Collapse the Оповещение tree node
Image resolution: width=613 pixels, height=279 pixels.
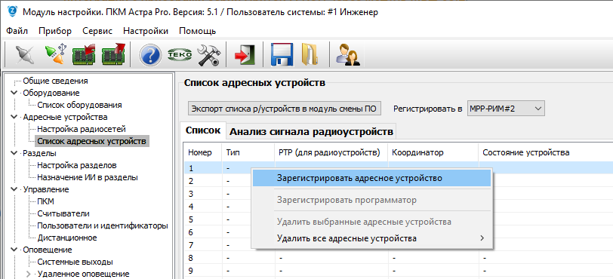pos(14,250)
